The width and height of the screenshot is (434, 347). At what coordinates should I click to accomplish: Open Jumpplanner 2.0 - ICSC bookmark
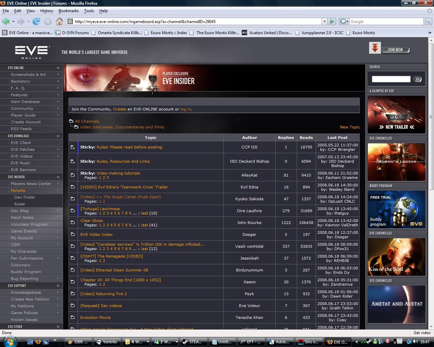[x=319, y=33]
